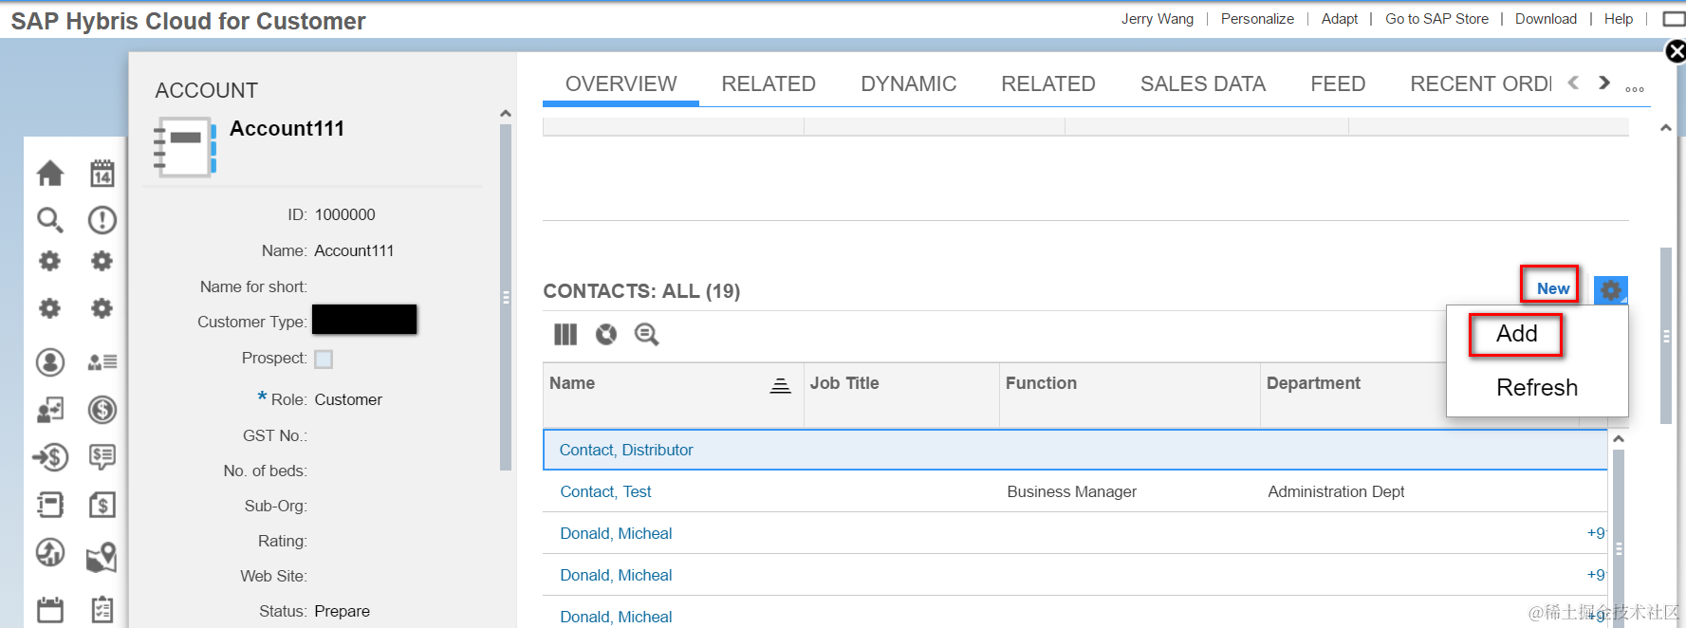This screenshot has width=1686, height=628.
Task: Open the RECENT ORDERS tab
Action: pos(1481,83)
